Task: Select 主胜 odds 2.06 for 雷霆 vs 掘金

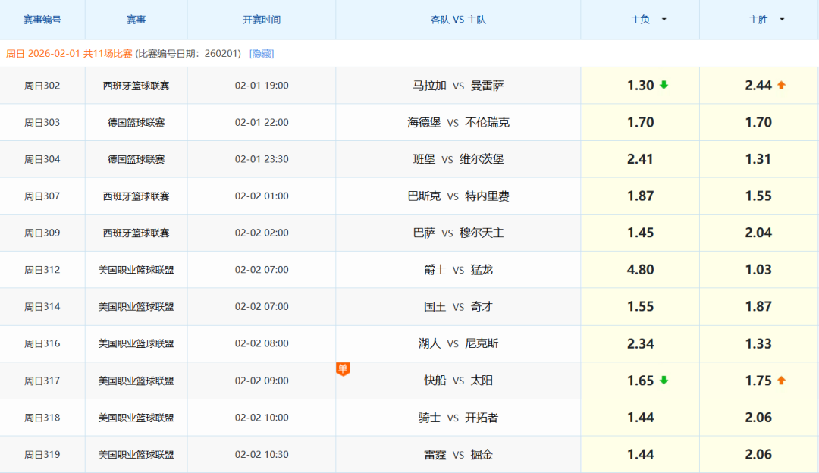Action: pyautogui.click(x=758, y=454)
